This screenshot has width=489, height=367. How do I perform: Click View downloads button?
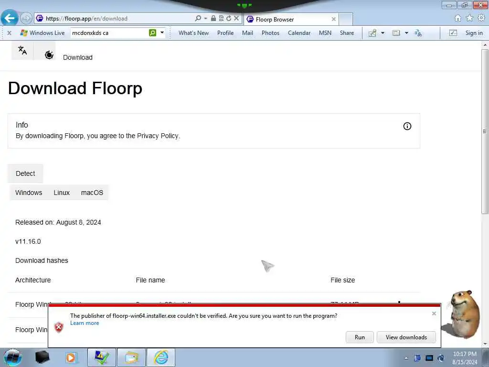(x=406, y=337)
